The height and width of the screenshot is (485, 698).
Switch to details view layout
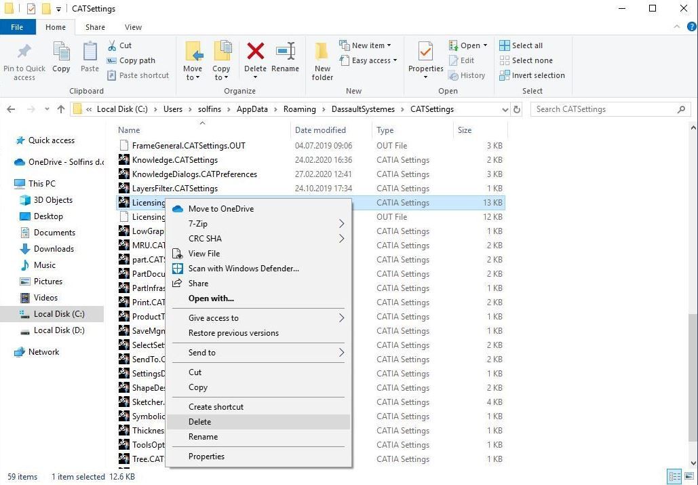(x=674, y=476)
